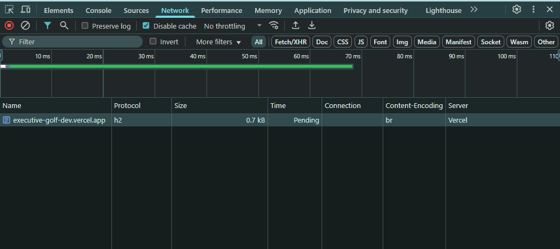Close the DevTools panel
The width and height of the screenshot is (560, 249).
[550, 10]
